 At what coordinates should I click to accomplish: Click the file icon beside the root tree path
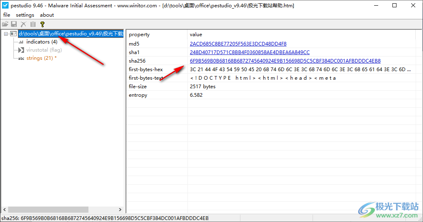[x=13, y=34]
